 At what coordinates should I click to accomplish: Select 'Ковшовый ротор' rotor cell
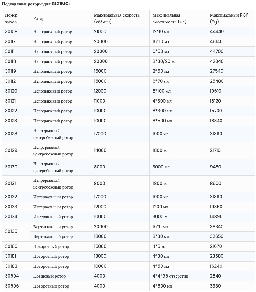tap(49, 276)
